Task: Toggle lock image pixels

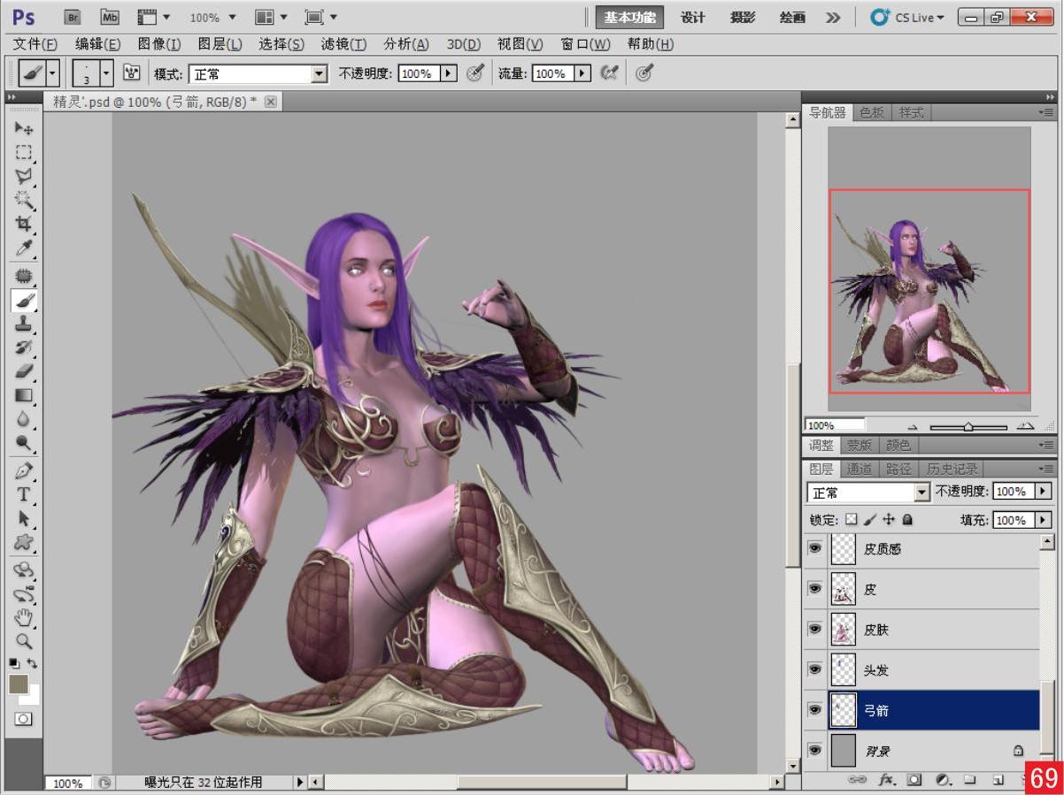Action: 870,520
